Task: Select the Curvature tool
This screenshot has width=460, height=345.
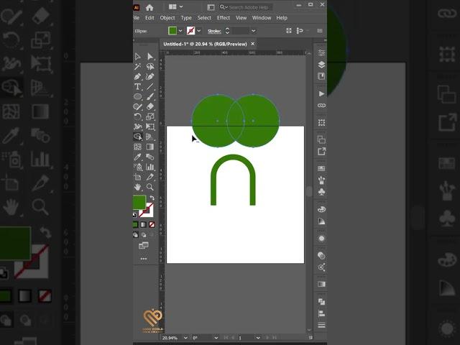Action: click(150, 77)
